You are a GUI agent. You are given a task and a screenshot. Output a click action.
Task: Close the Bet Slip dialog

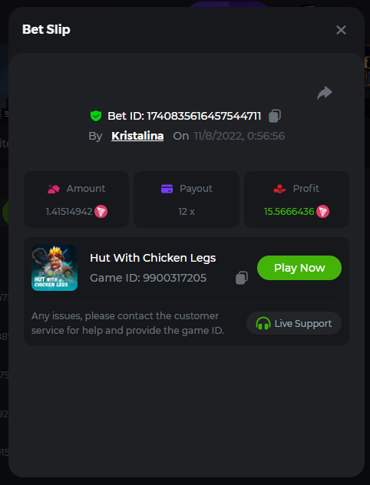[341, 30]
